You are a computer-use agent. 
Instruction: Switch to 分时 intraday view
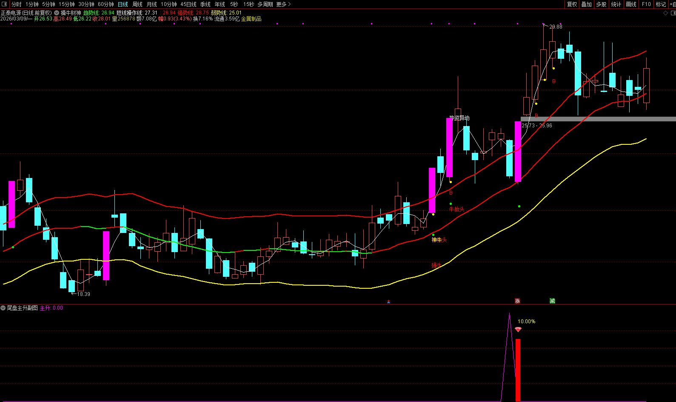[17, 4]
